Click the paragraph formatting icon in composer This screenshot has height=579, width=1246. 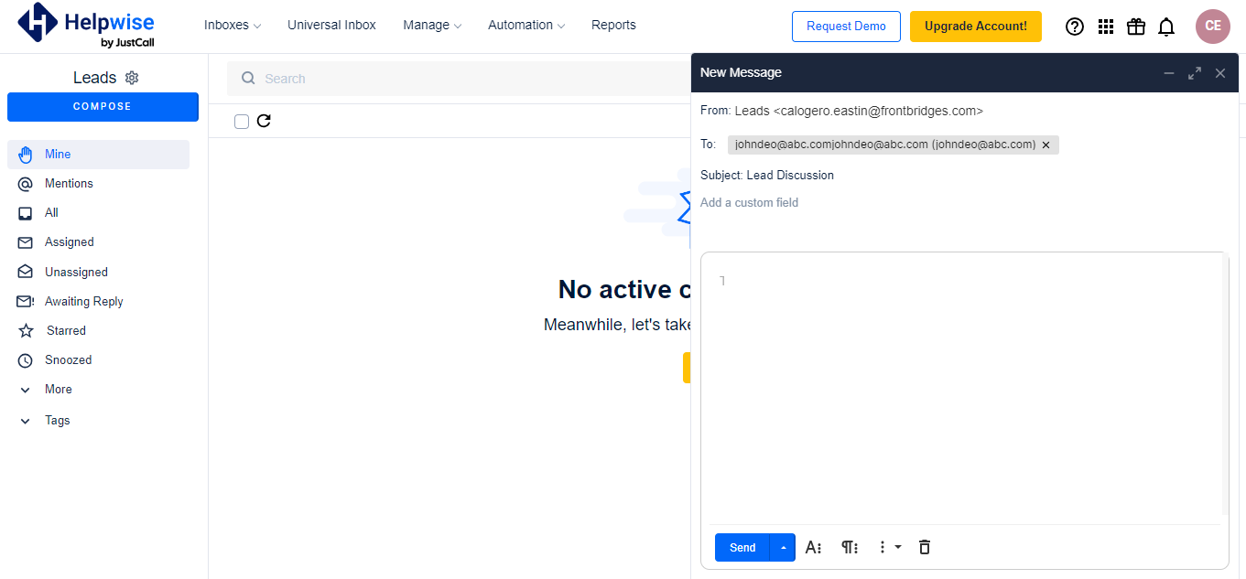[x=849, y=547]
